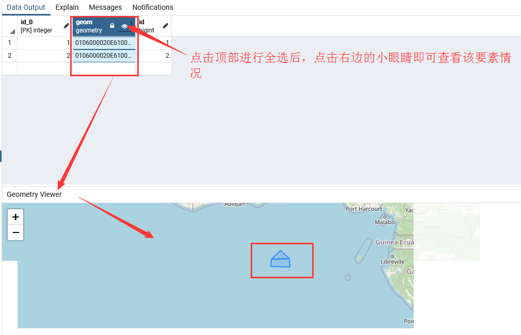The image size is (521, 335).
Task: Click the edit pencil on id column
Action: [x=165, y=25]
